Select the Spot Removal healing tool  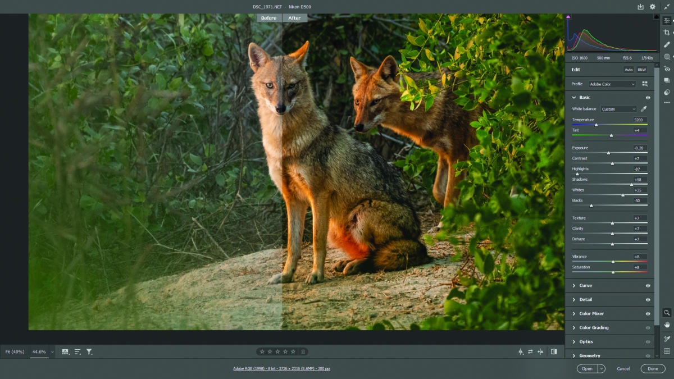click(667, 44)
